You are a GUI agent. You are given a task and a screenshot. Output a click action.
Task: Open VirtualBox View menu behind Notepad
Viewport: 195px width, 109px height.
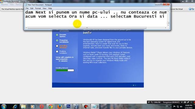point(12,5)
